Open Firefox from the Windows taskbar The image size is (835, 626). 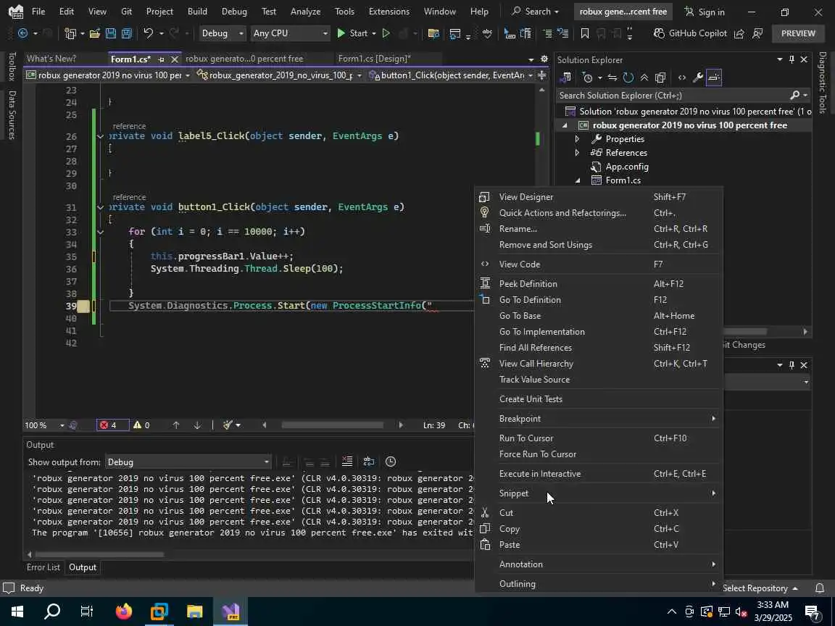[123, 611]
